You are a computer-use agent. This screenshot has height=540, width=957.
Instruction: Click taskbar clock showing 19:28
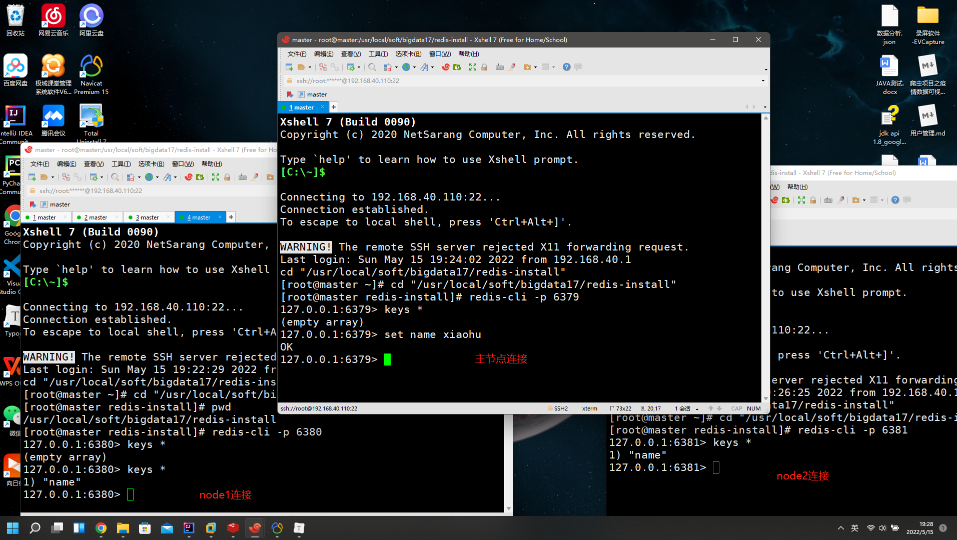[919, 528]
